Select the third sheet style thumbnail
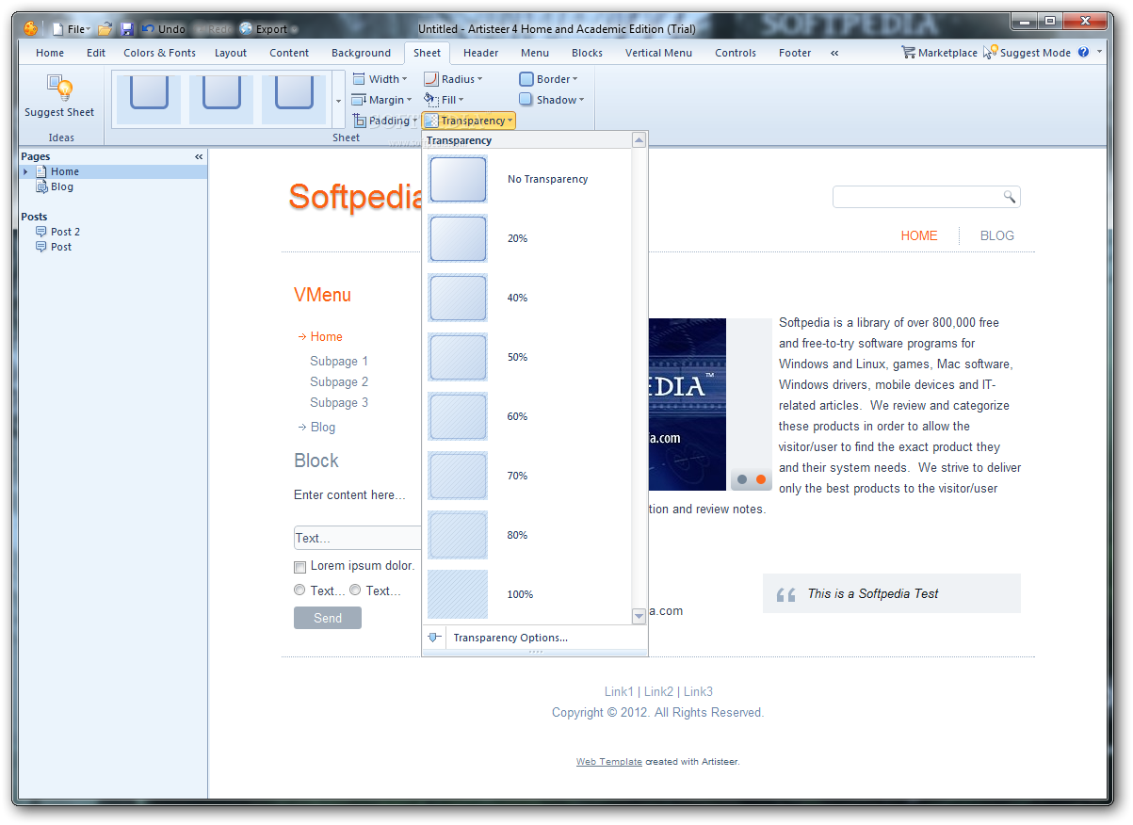 point(294,99)
